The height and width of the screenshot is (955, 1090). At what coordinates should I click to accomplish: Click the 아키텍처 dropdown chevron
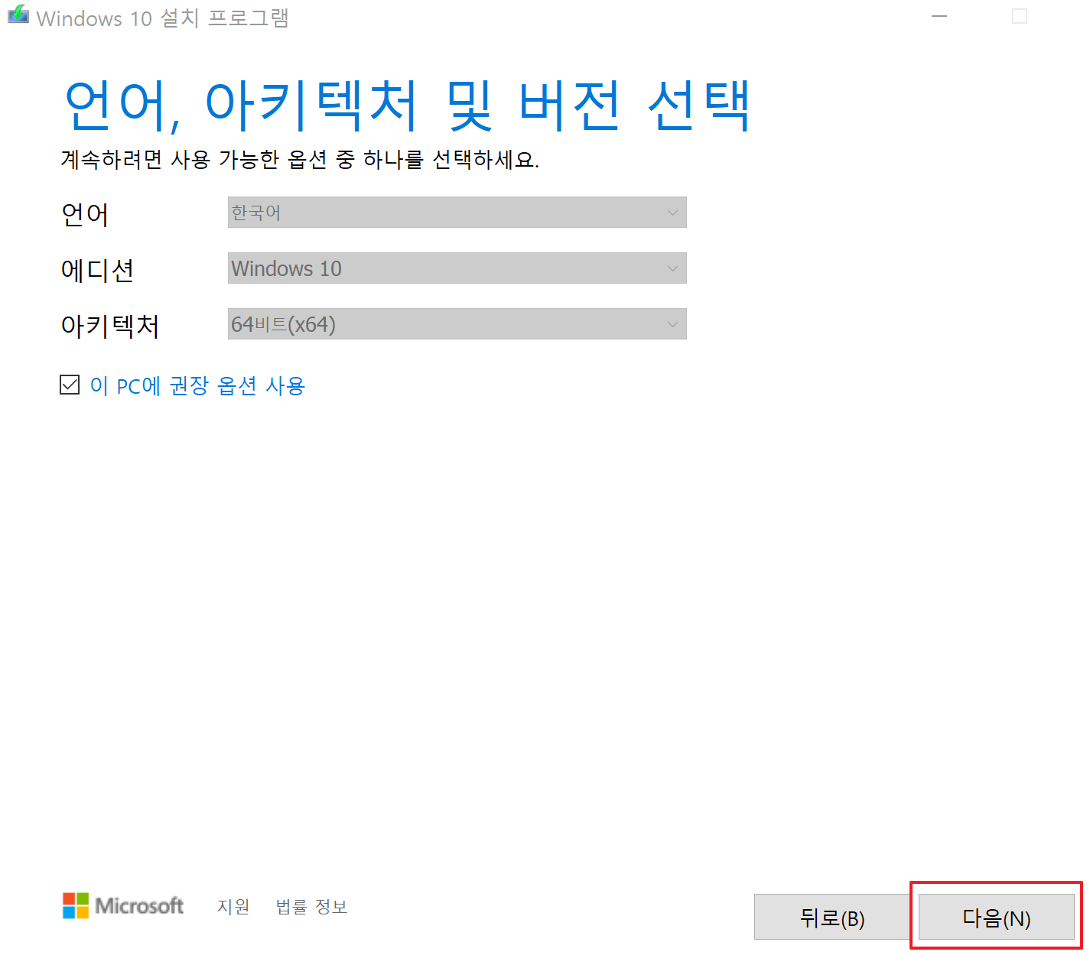point(672,323)
